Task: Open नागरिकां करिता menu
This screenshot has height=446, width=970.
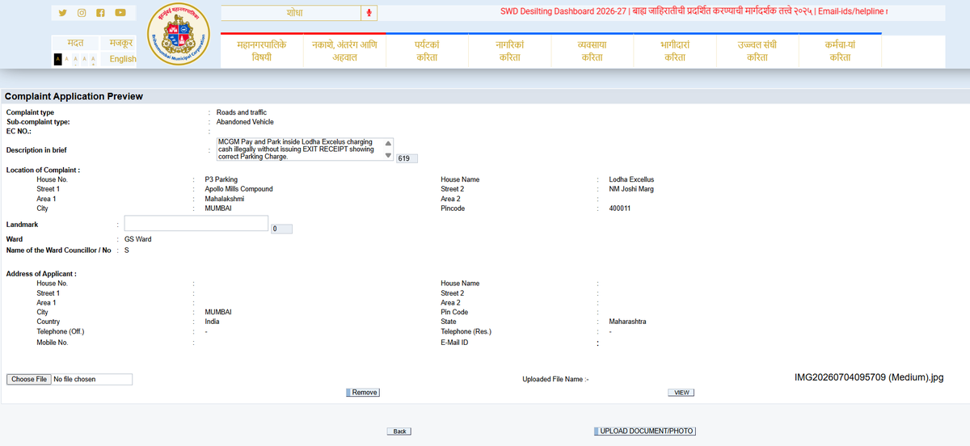Action: 509,51
